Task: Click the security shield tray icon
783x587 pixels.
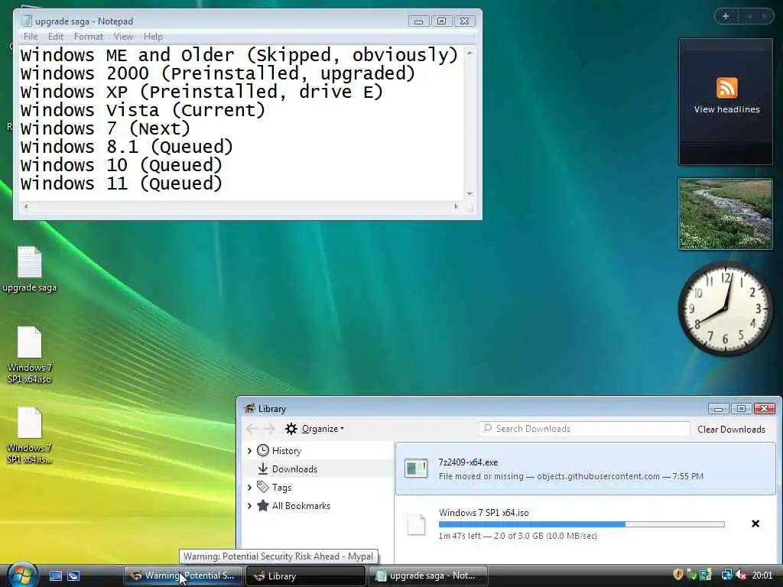Action: point(677,575)
